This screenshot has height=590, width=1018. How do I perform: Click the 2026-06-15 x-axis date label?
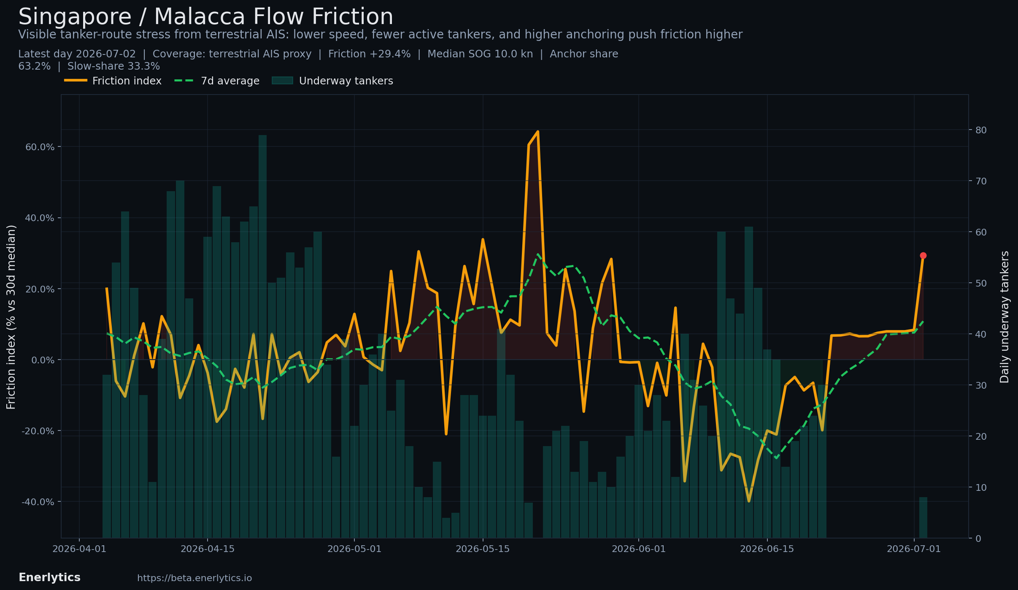[767, 549]
